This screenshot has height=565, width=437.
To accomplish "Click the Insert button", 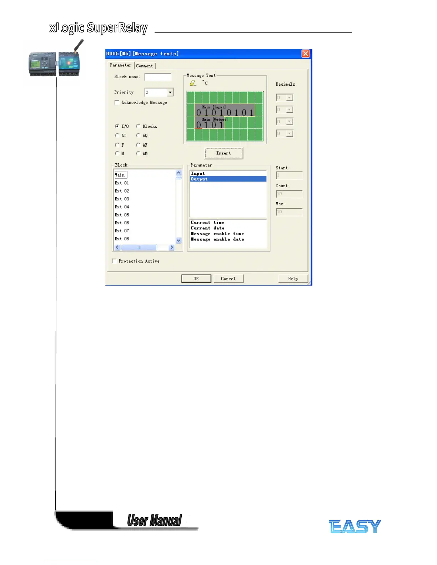I will (x=224, y=153).
